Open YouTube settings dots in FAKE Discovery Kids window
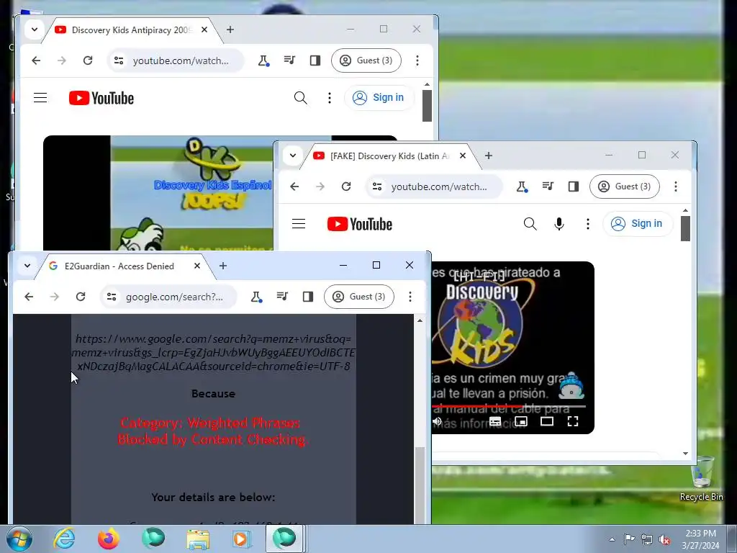The width and height of the screenshot is (737, 553). [588, 224]
